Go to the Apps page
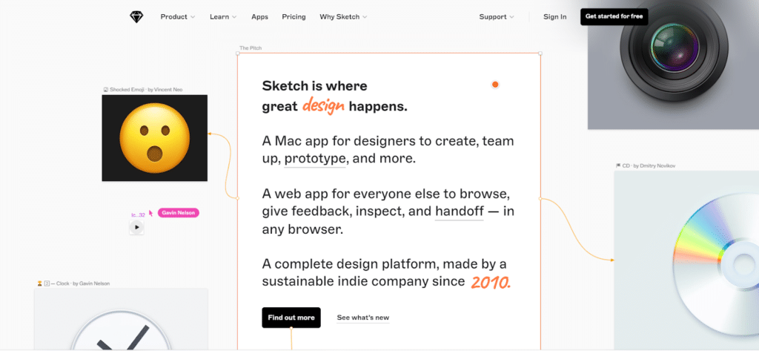The height and width of the screenshot is (351, 759). coord(259,16)
